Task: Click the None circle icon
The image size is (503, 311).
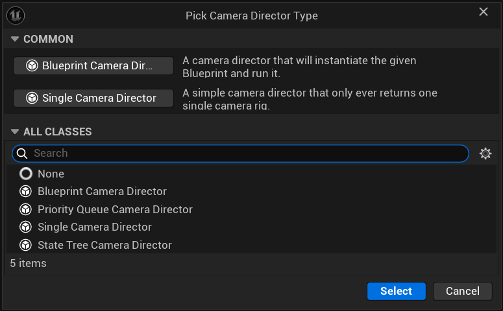Action: 26,174
